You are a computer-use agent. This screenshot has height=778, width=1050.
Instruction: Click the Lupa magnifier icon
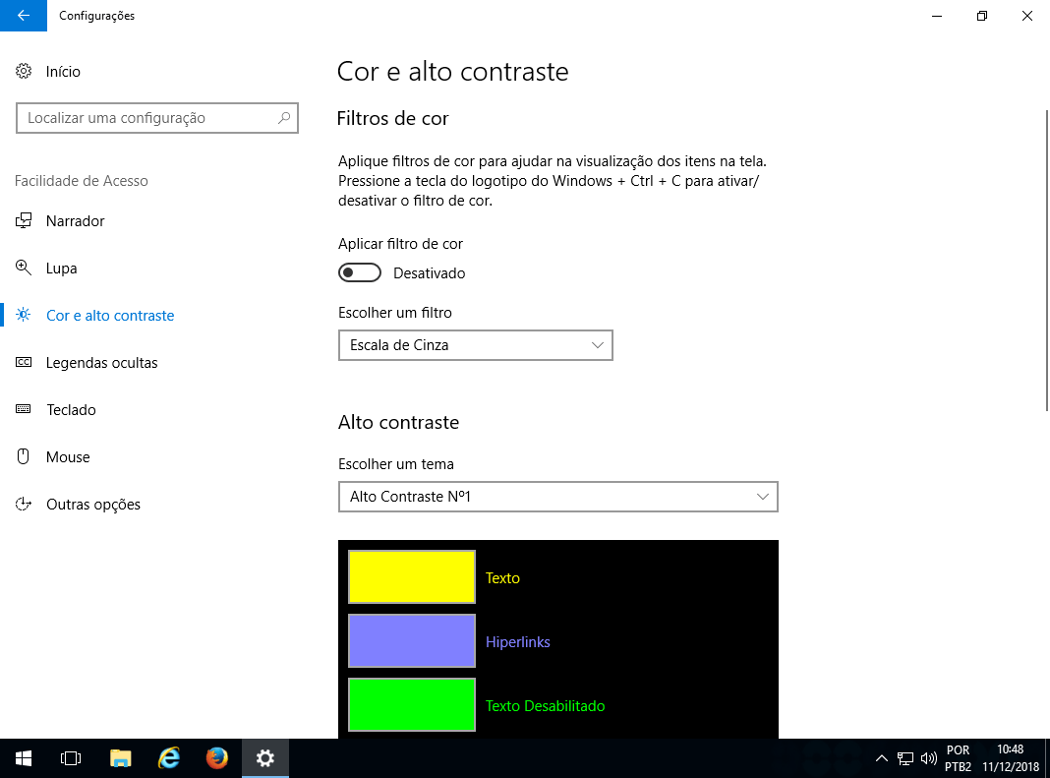coord(24,269)
